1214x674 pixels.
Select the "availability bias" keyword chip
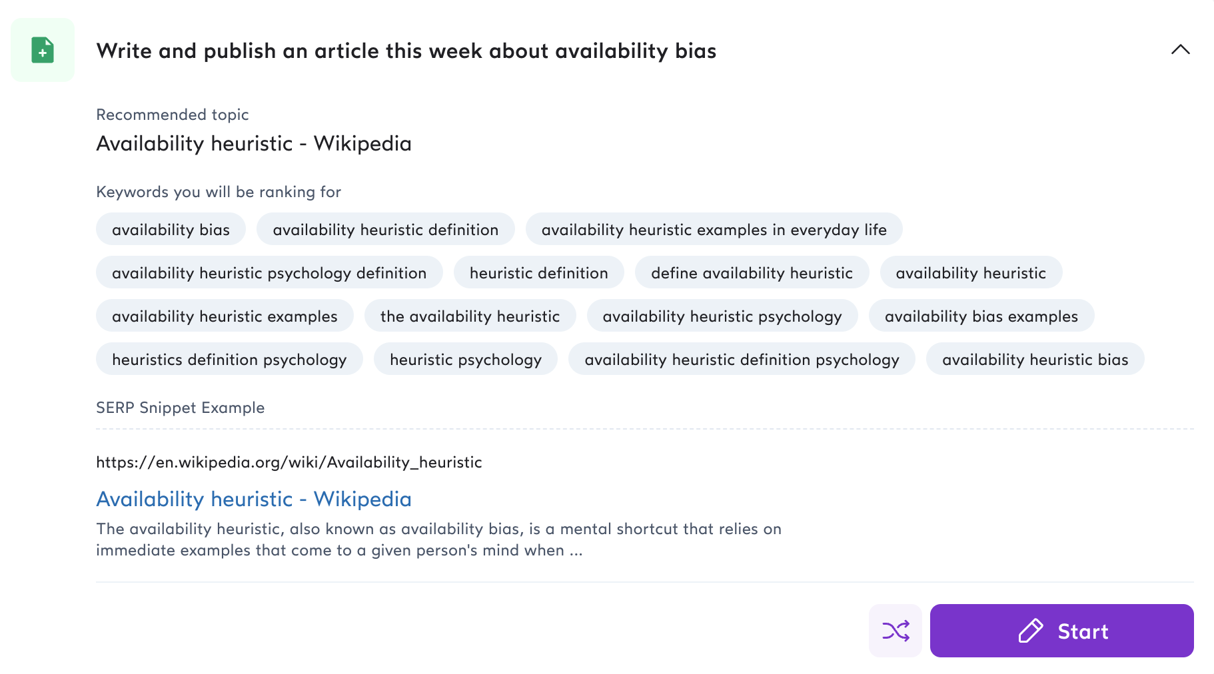click(x=171, y=229)
